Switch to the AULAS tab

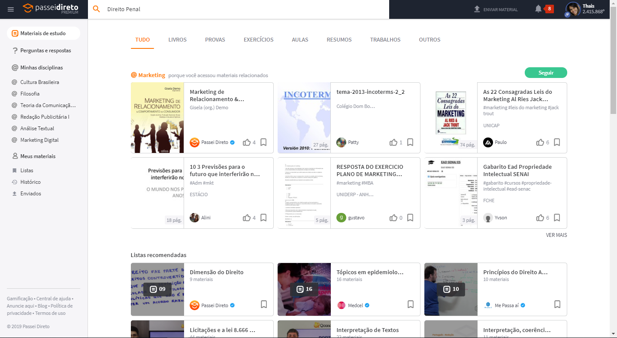pos(300,40)
